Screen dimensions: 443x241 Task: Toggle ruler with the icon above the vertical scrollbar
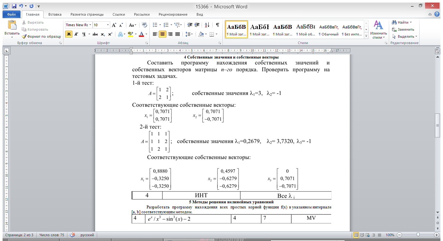[x=438, y=51]
